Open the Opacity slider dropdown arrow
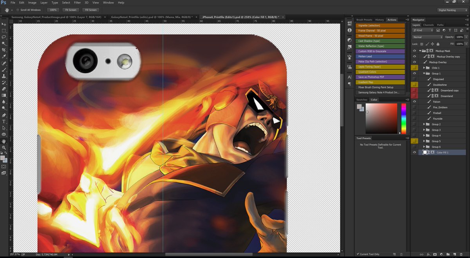The image size is (470, 258). (465, 37)
